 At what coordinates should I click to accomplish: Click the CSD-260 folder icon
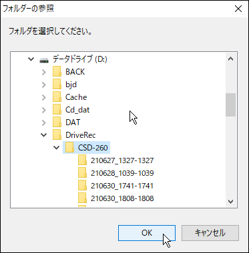(x=69, y=148)
